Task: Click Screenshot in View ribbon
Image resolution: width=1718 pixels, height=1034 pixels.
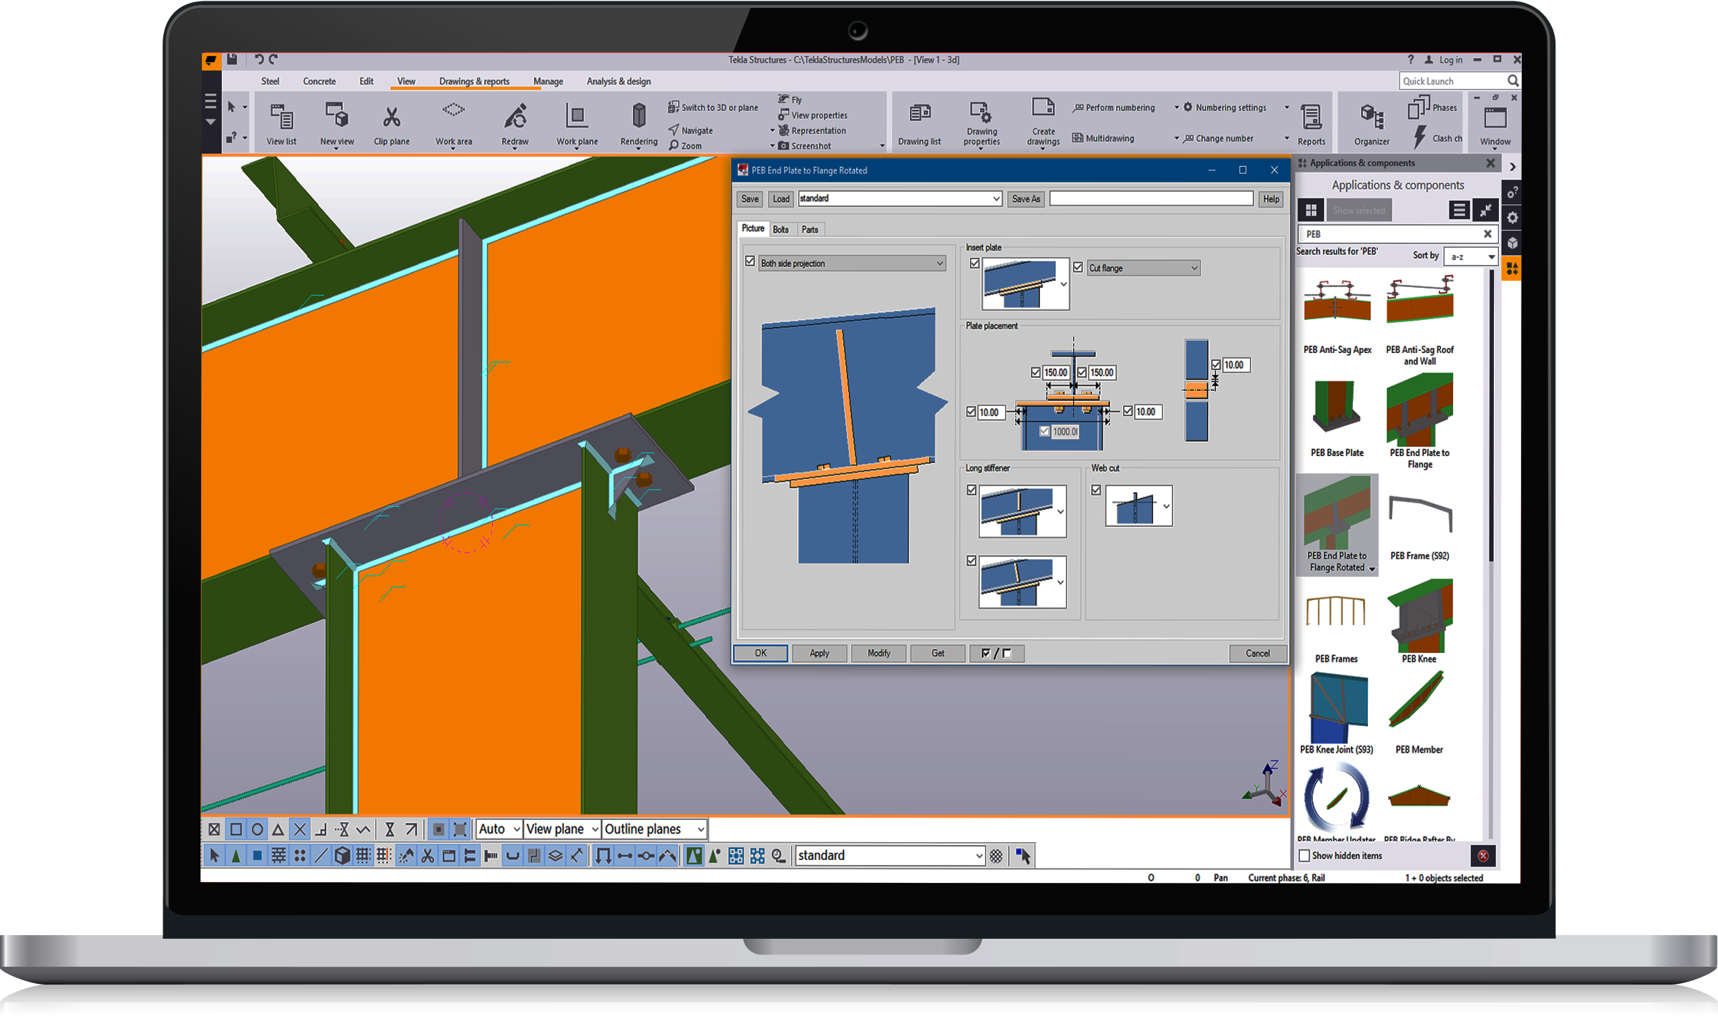Action: click(x=804, y=146)
